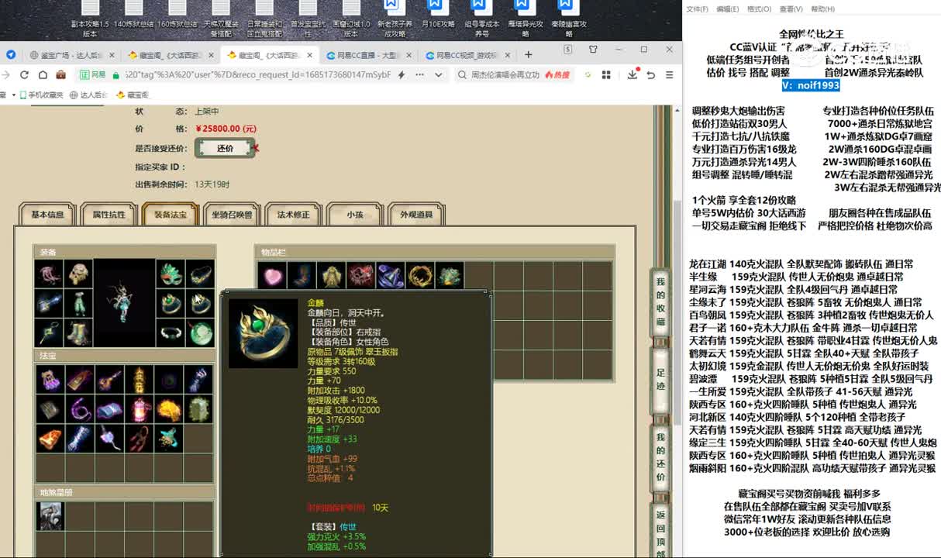Screen dimensions: 941x558
Task: Open the browser downloads icon
Action: click(x=633, y=75)
